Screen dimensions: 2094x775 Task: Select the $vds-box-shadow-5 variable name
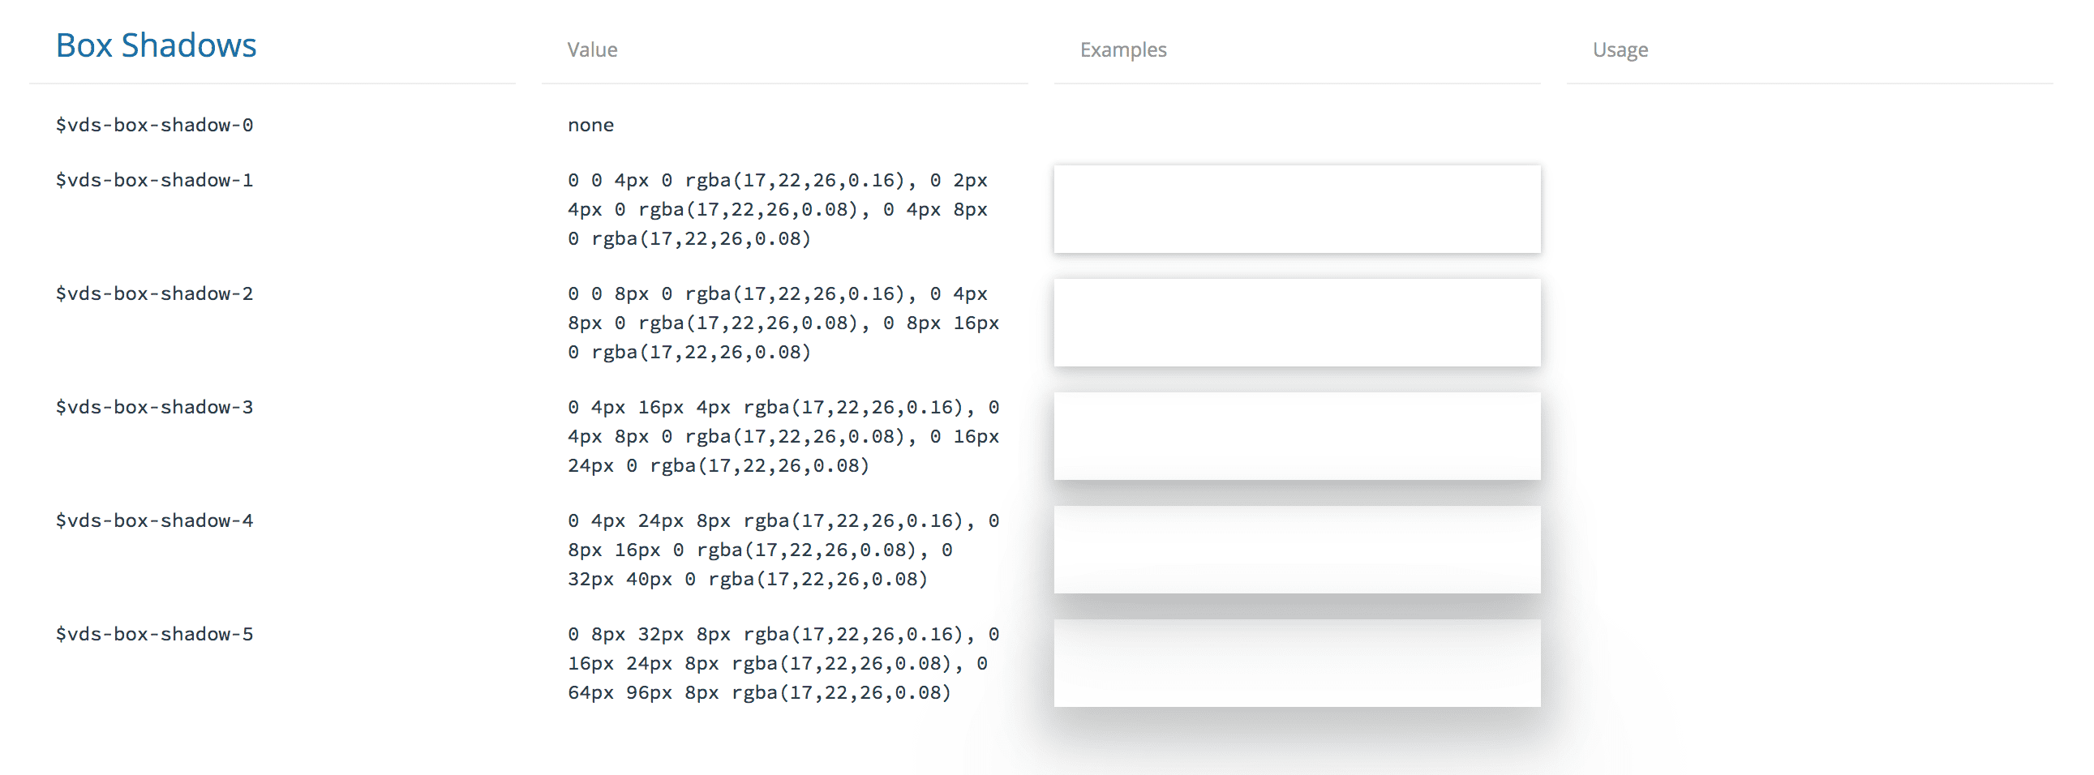tap(154, 635)
